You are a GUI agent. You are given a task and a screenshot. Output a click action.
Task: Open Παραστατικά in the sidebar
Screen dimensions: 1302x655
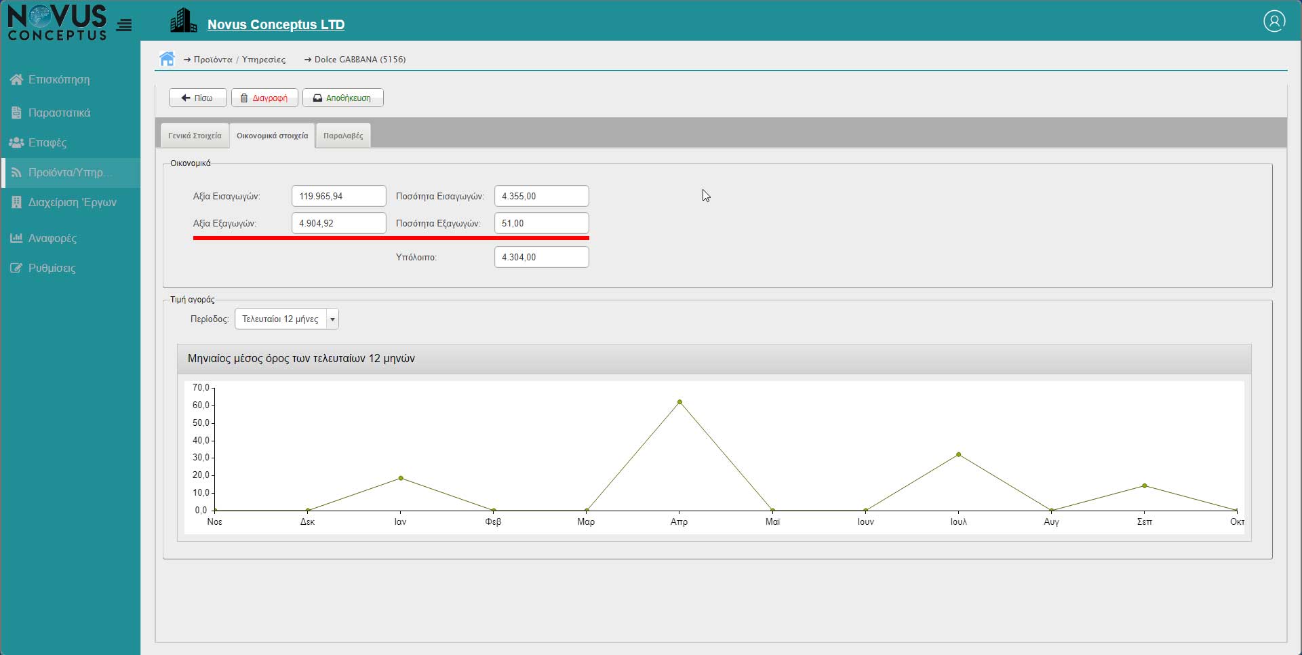coord(58,113)
